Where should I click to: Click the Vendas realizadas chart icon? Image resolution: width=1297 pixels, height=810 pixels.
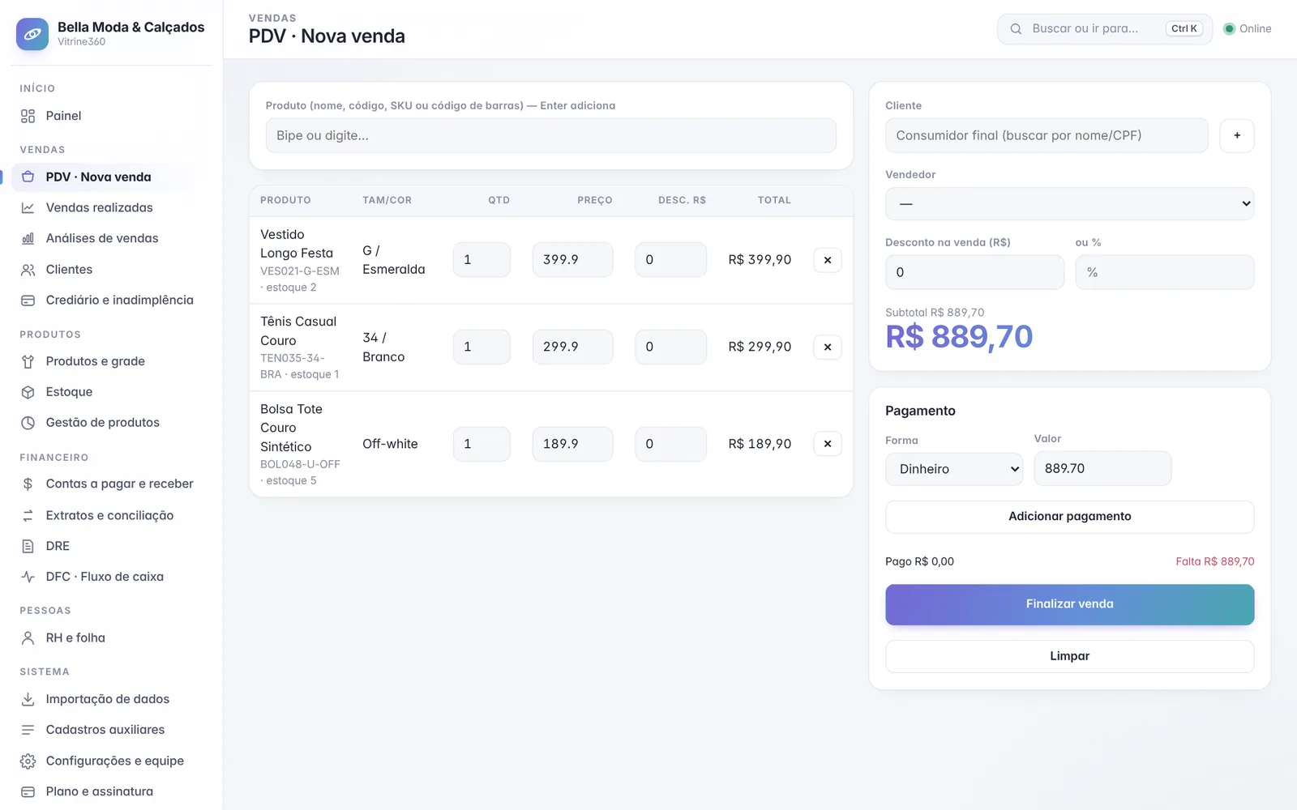28,207
